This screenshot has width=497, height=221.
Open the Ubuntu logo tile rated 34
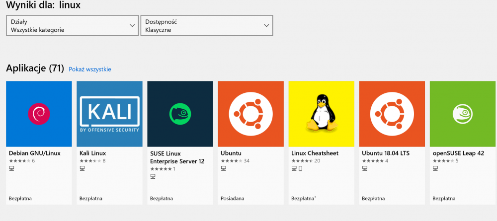click(x=250, y=114)
